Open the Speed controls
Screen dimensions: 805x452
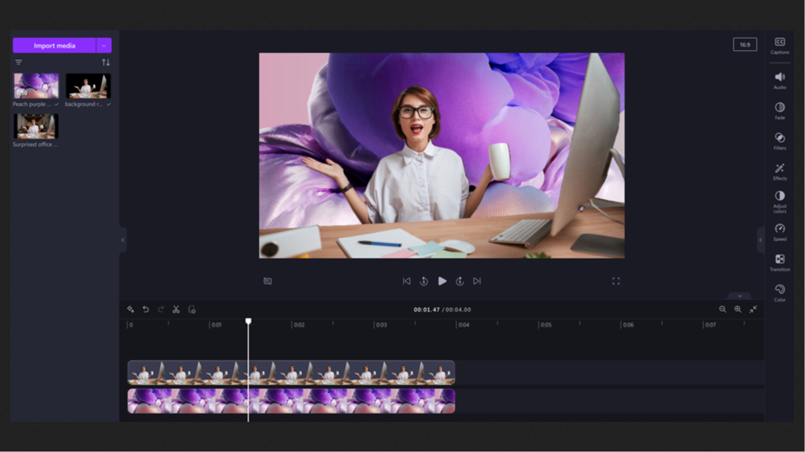[x=779, y=232]
